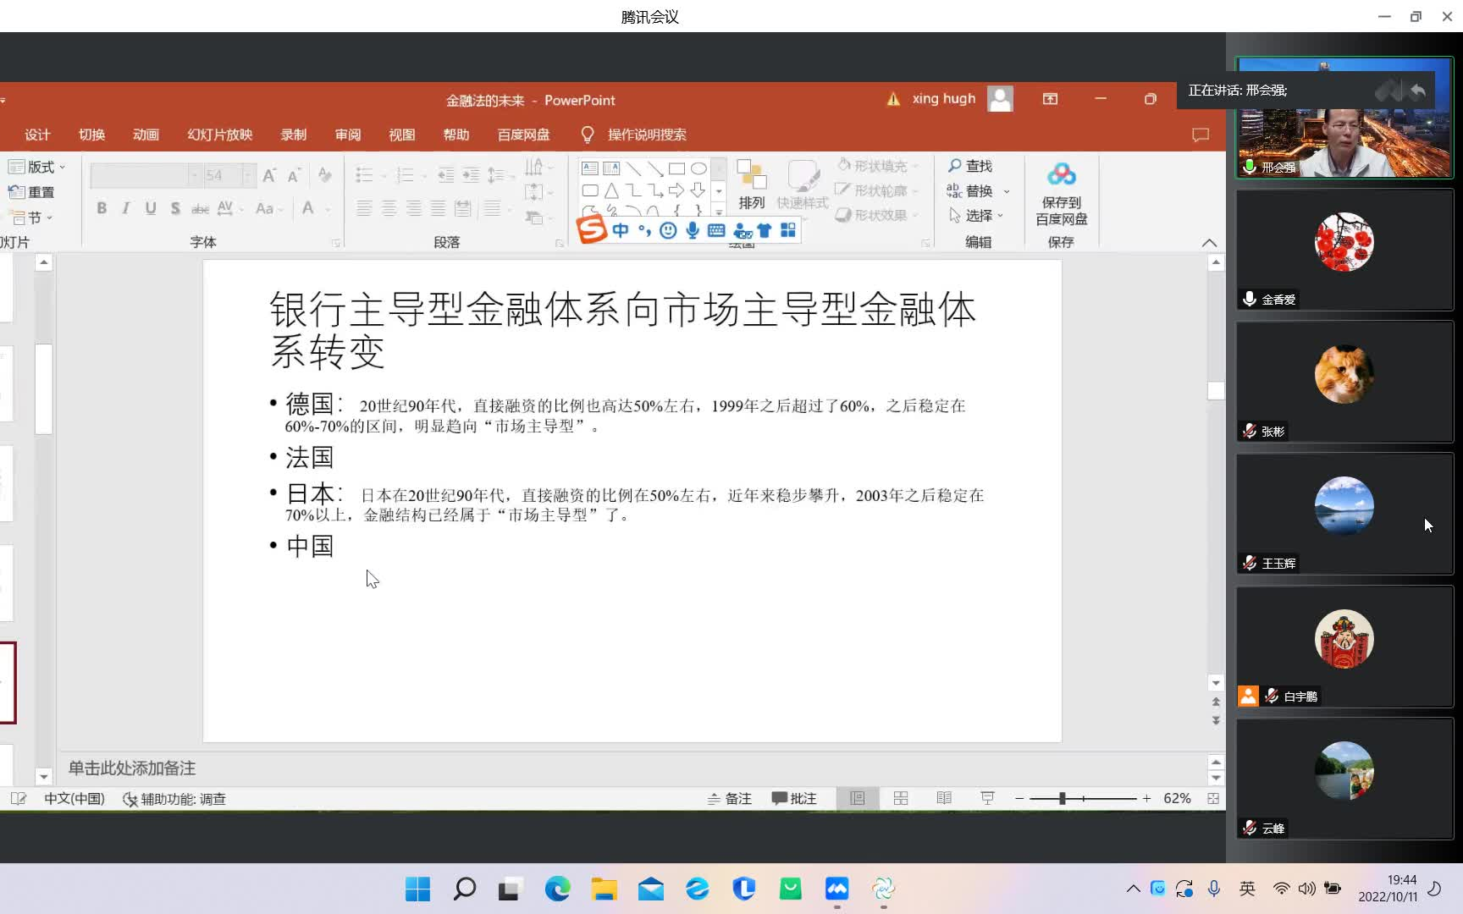Click the Underline formatting button
The width and height of the screenshot is (1463, 914).
tap(151, 208)
